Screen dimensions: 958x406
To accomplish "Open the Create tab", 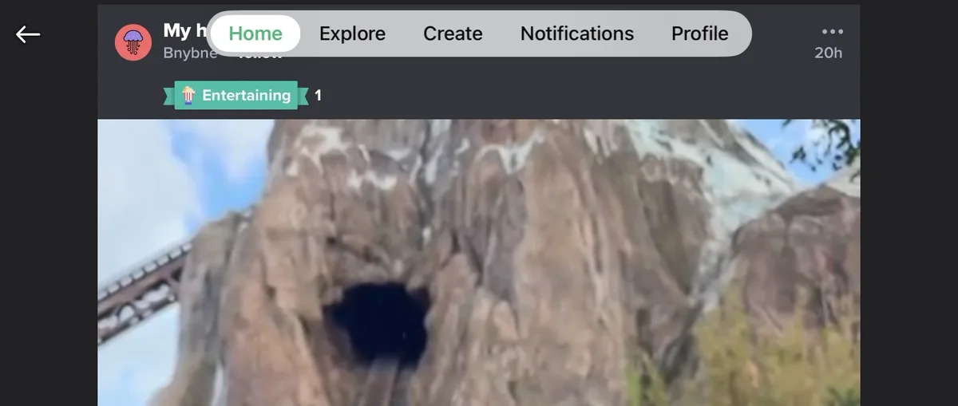I will pos(453,34).
